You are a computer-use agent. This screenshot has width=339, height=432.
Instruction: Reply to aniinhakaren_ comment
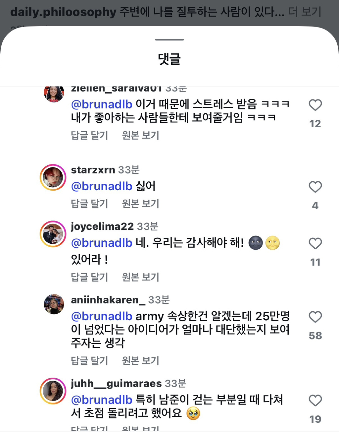(90, 360)
